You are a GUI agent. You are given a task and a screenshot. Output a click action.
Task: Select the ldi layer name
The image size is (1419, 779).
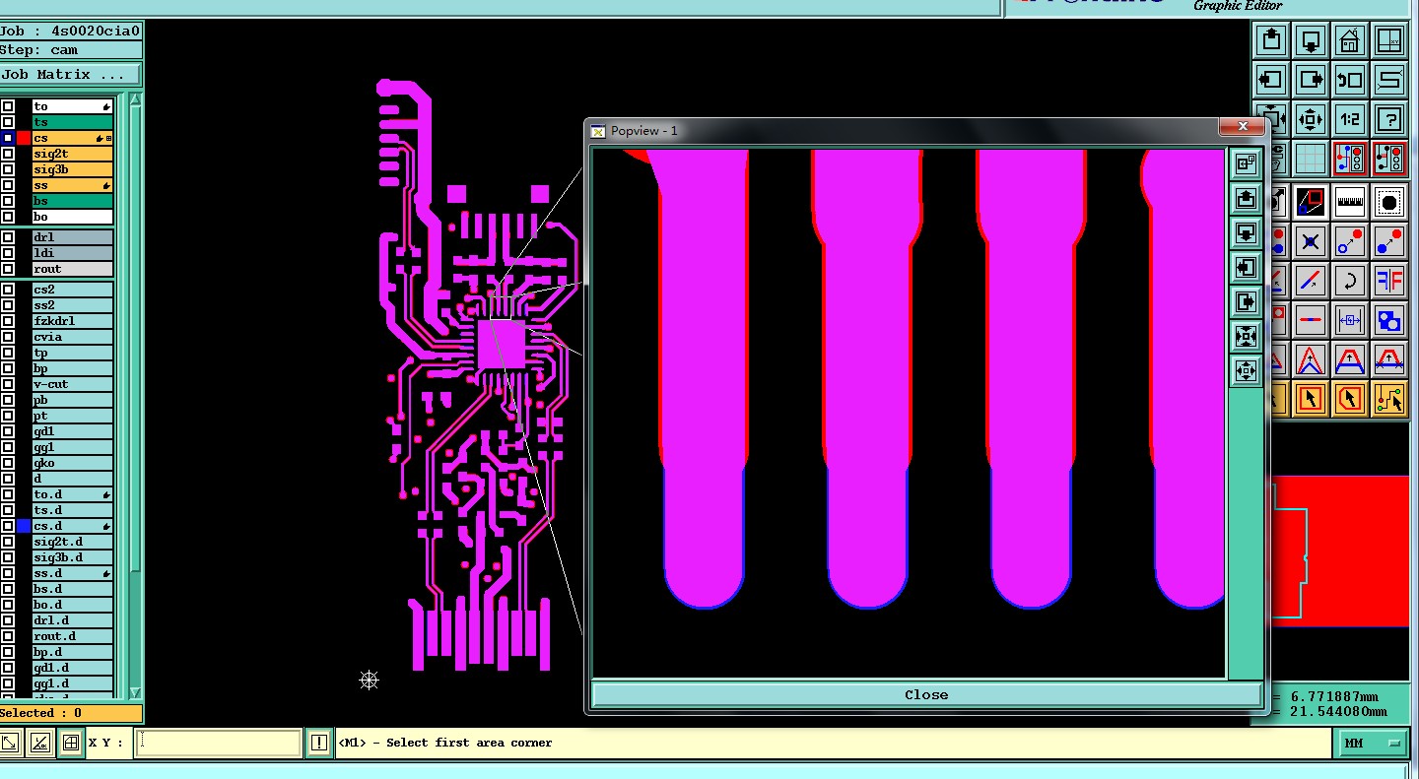click(x=73, y=253)
